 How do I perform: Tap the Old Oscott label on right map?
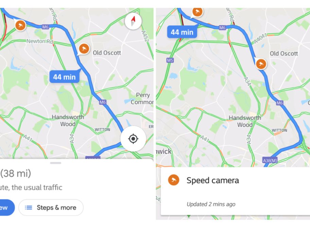[x=284, y=54]
